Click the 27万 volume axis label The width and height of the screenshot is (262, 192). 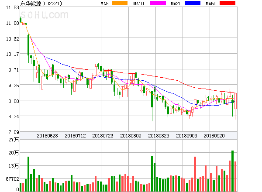click(14, 140)
